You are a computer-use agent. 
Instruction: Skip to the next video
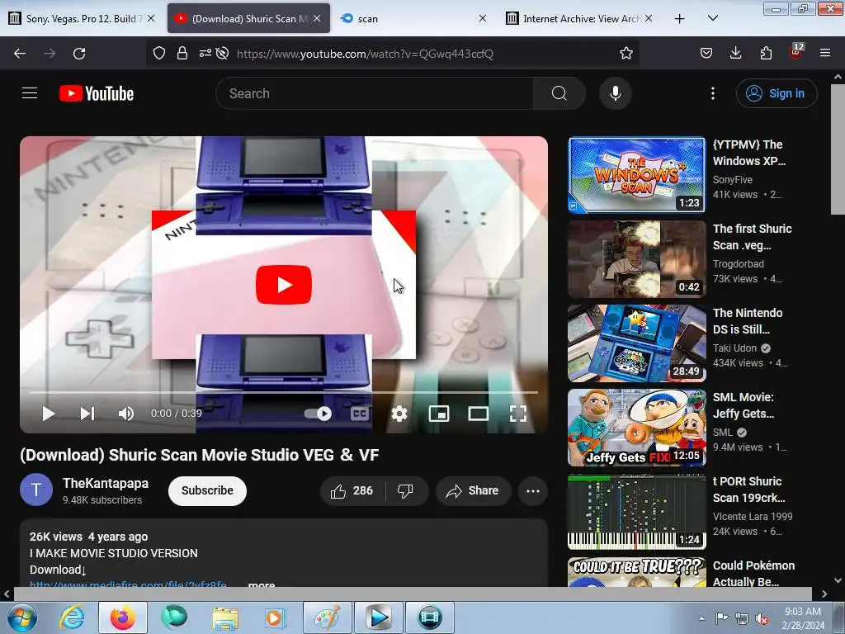[87, 414]
